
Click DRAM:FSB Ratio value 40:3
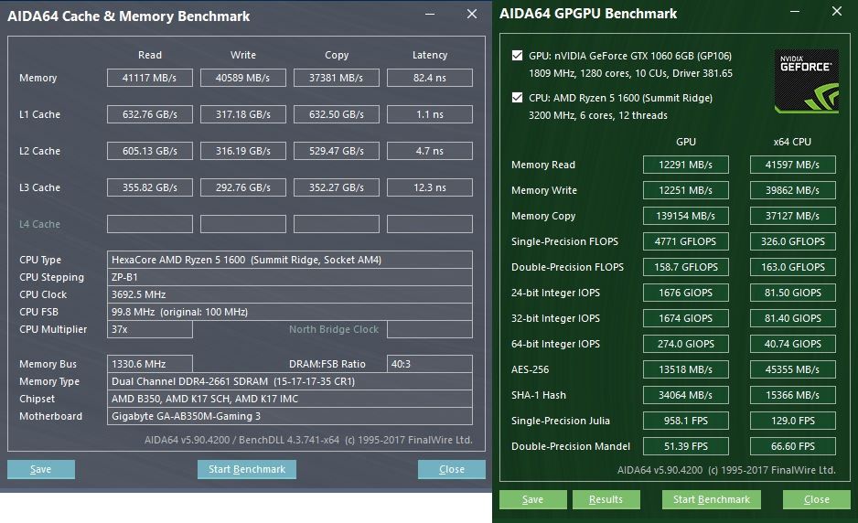tap(430, 364)
